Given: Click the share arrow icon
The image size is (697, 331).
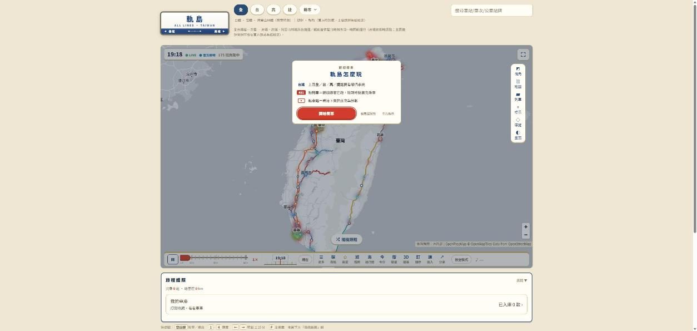Looking at the screenshot, I should pos(442,259).
